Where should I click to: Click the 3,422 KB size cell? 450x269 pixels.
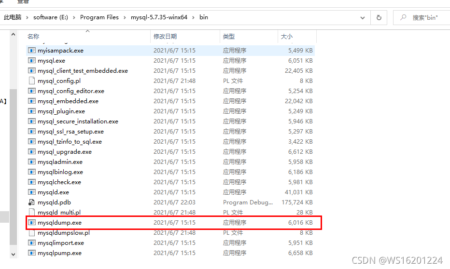[x=300, y=142]
